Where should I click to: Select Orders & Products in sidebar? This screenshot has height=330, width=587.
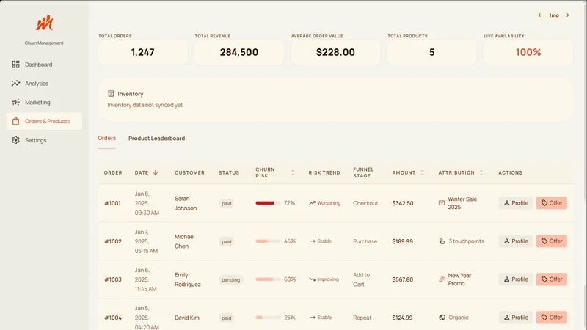point(44,121)
